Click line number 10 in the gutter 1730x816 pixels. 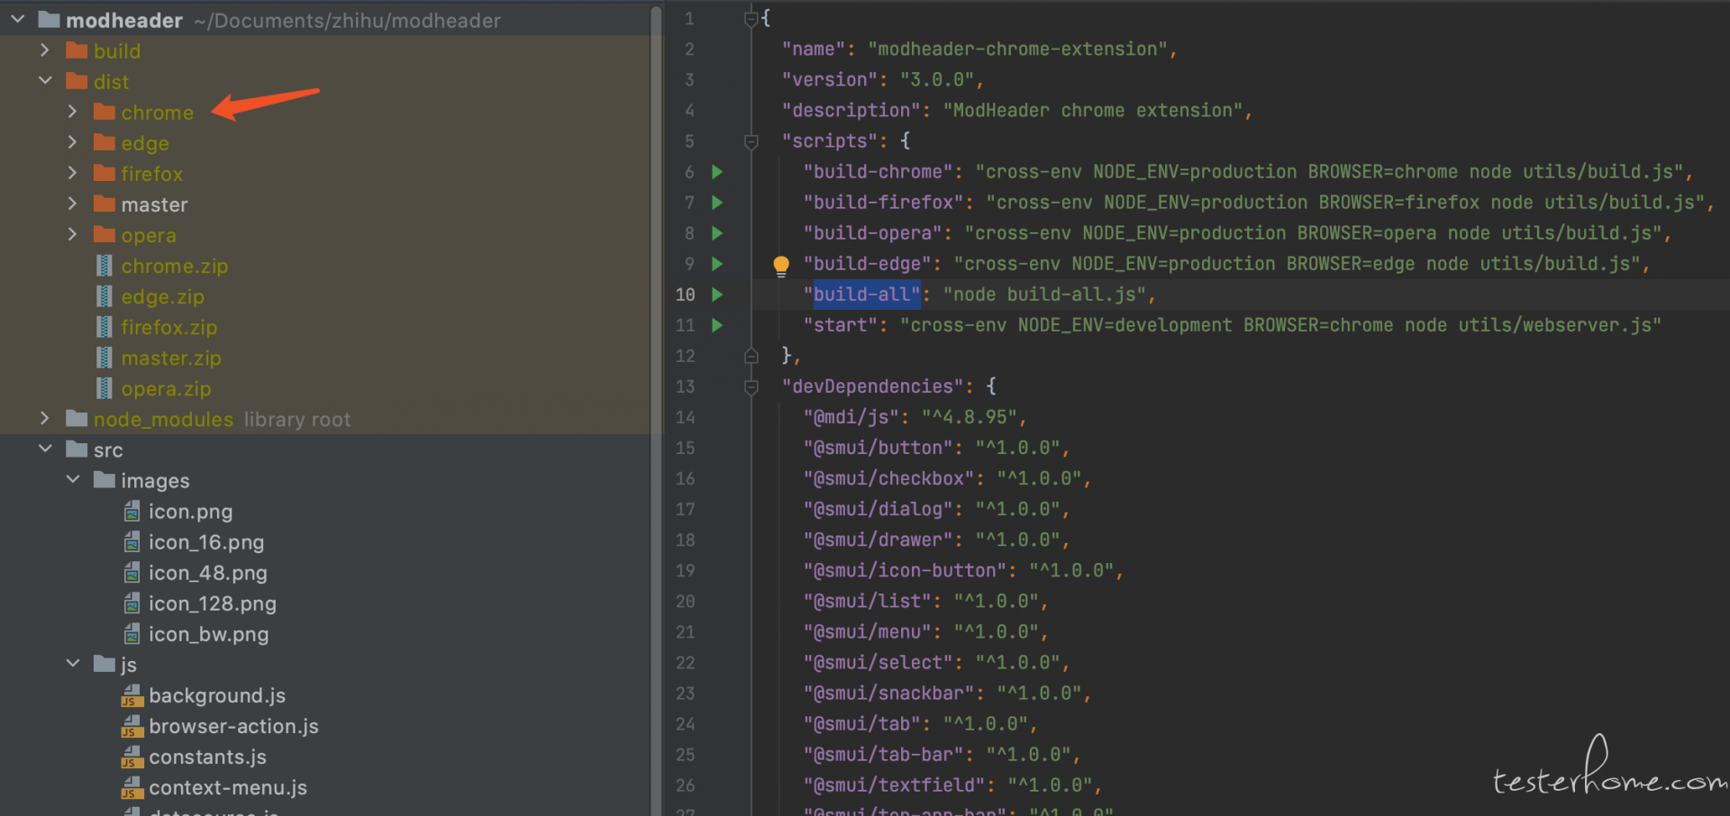(685, 295)
